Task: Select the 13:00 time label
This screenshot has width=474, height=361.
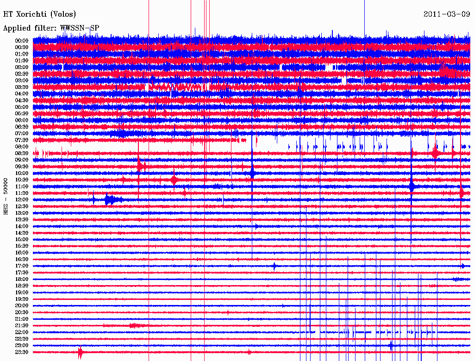Action: (x=22, y=213)
